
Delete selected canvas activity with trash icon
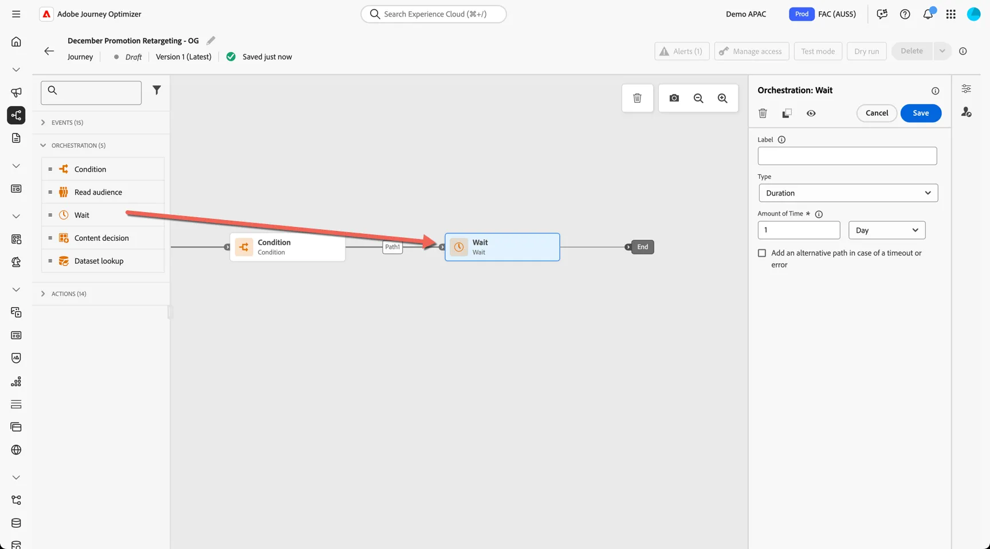click(x=637, y=98)
